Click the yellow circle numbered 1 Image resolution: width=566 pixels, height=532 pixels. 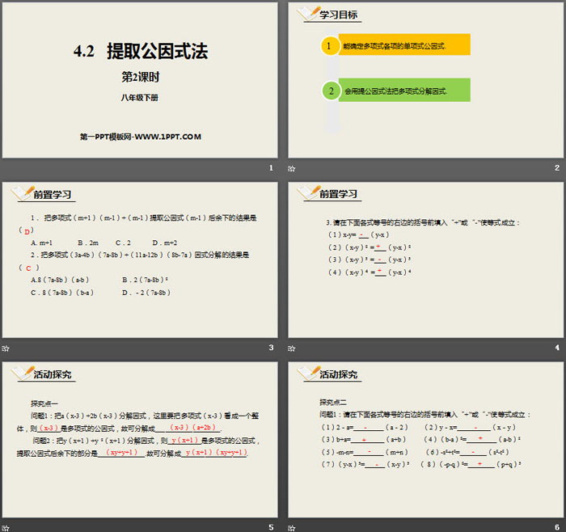point(329,46)
